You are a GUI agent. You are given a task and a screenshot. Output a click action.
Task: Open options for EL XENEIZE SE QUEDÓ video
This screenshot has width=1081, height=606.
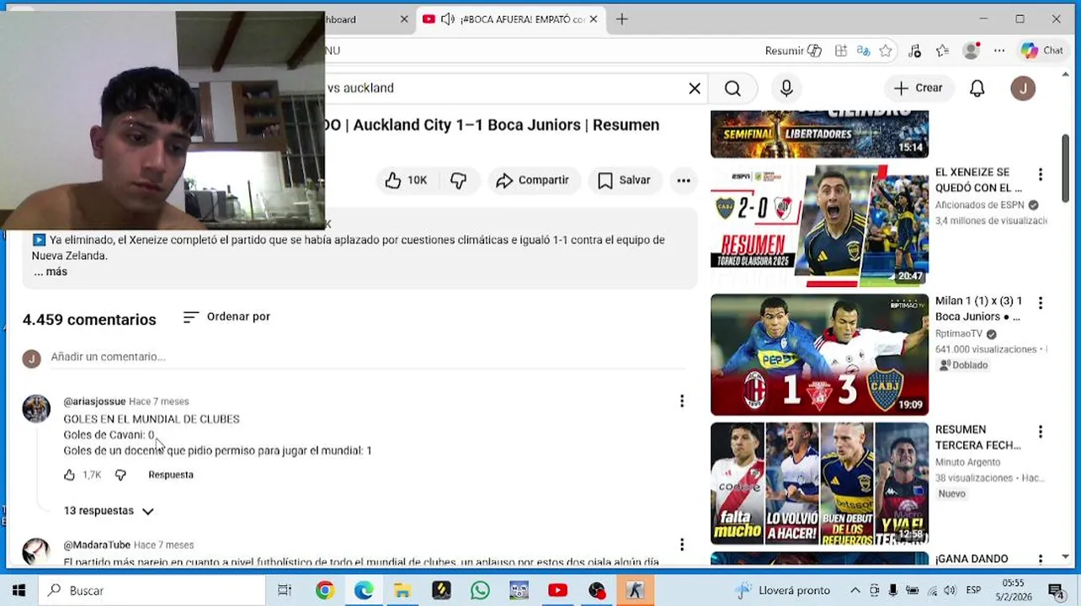click(1041, 174)
